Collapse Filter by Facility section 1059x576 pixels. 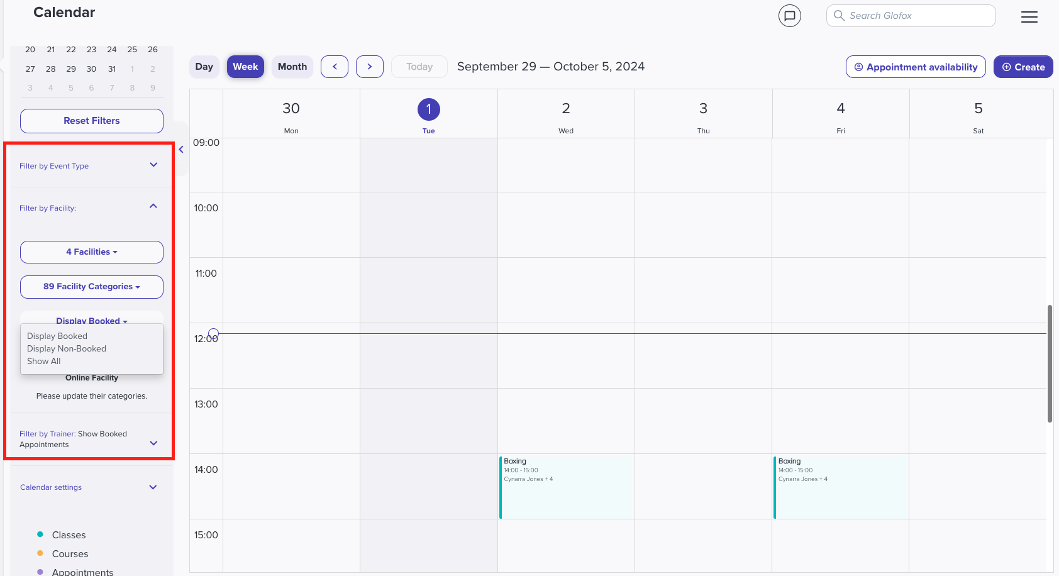tap(153, 206)
